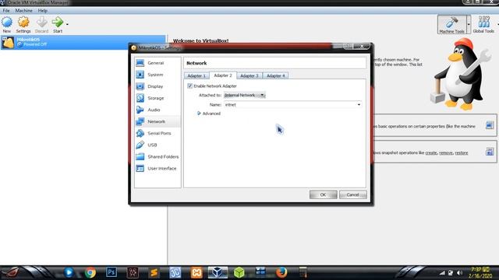Click the intnet name field

coord(289,105)
